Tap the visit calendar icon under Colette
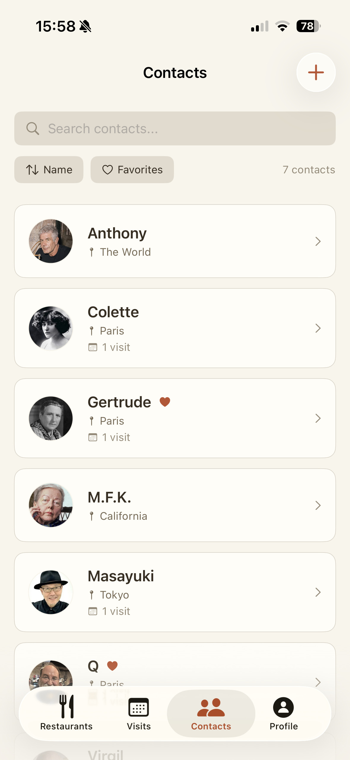This screenshot has width=350, height=760. point(93,347)
